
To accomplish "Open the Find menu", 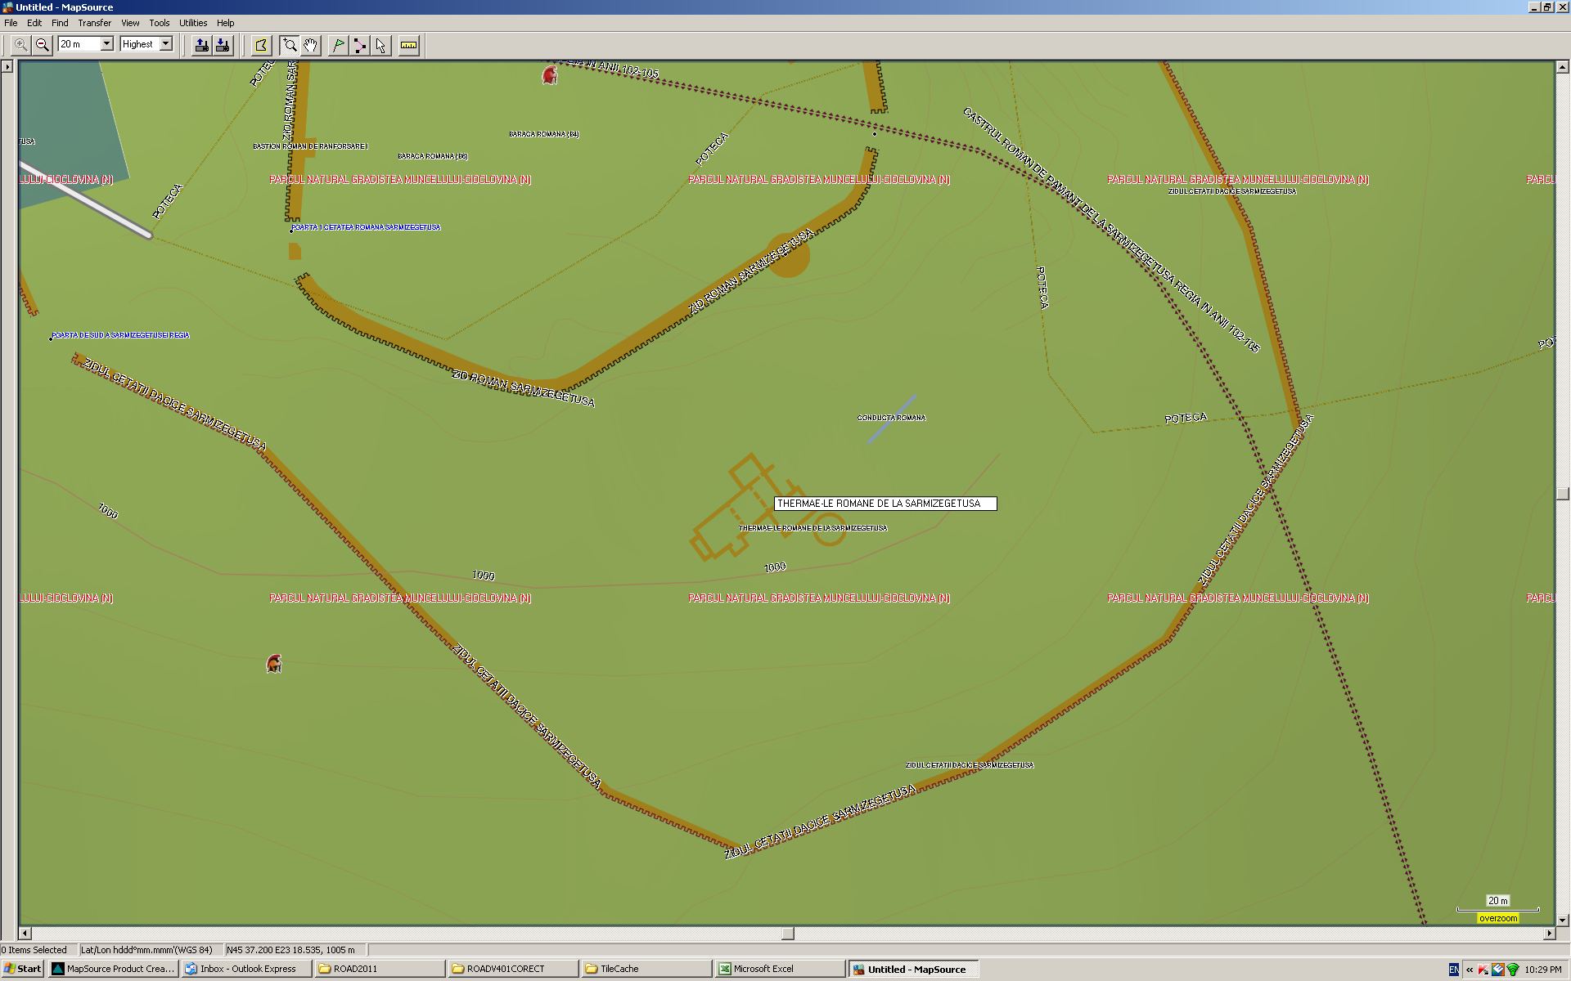I will [x=60, y=23].
